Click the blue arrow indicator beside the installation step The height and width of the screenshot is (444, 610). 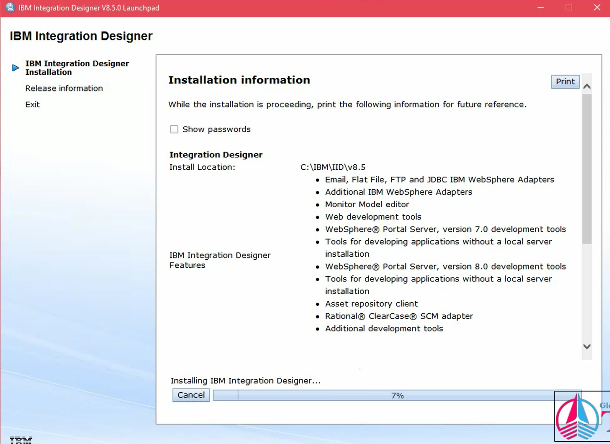point(15,68)
